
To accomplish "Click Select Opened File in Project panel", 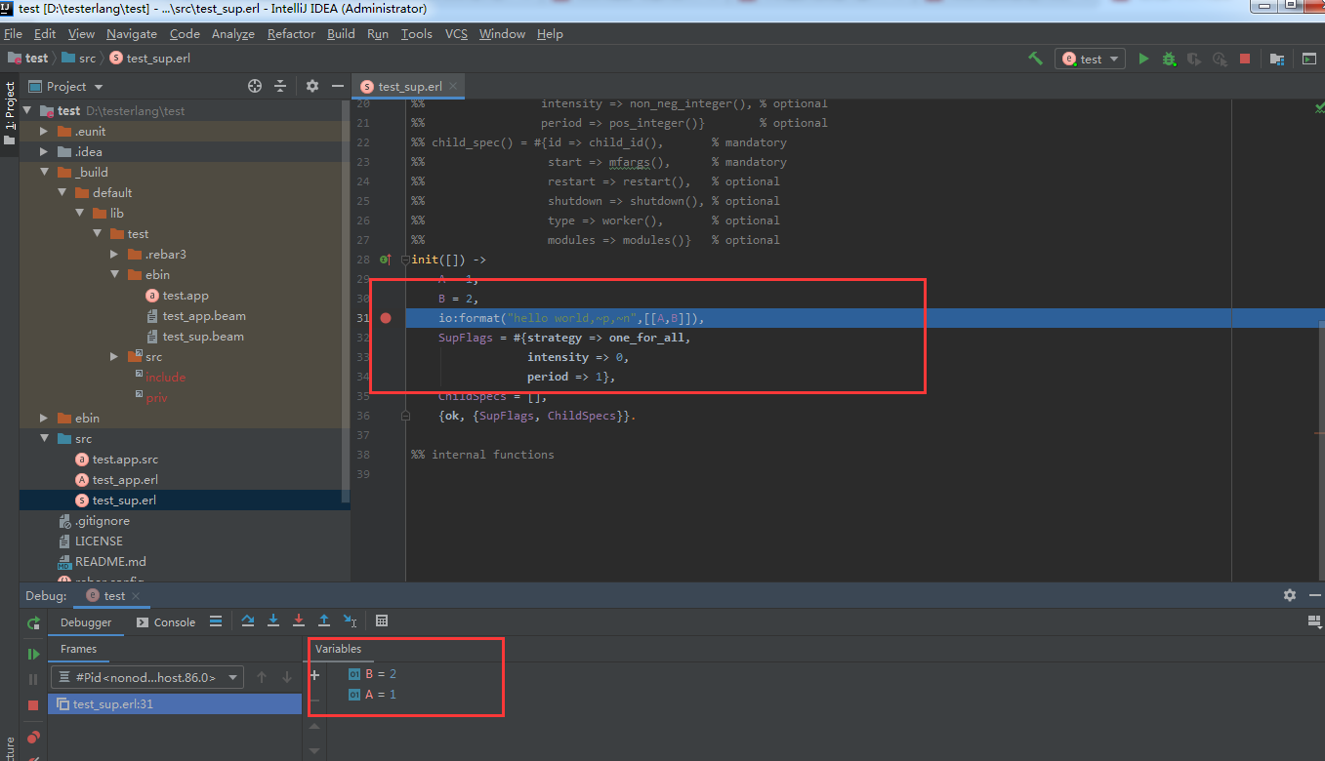I will pos(255,86).
